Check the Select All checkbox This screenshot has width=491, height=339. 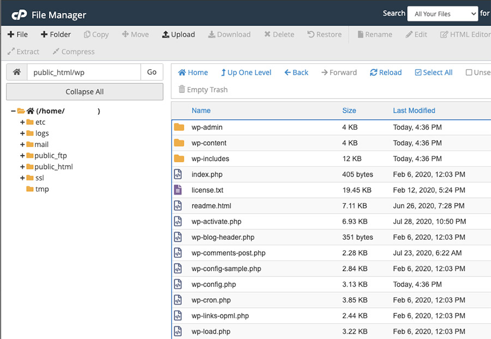pyautogui.click(x=418, y=72)
